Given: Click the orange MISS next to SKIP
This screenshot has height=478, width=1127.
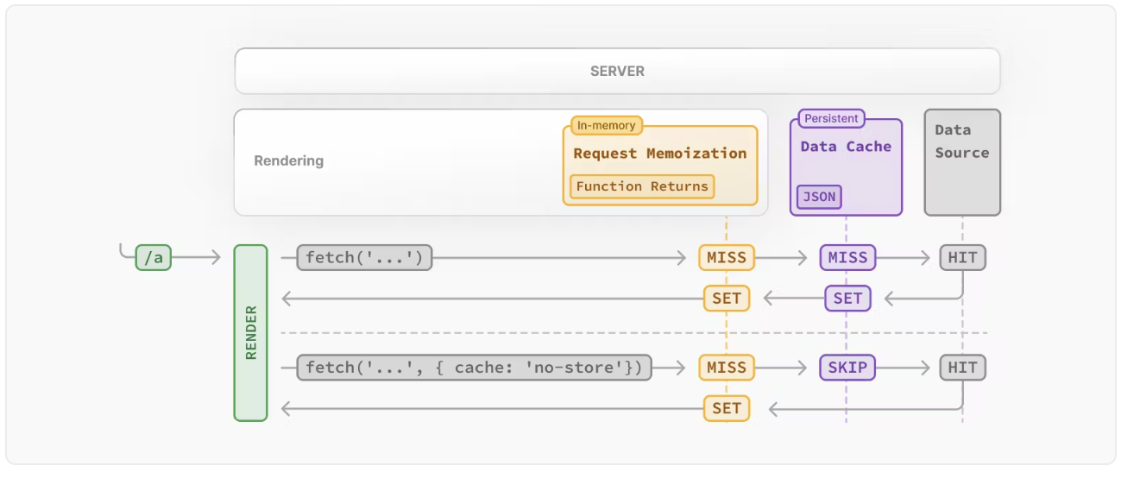Looking at the screenshot, I should [x=727, y=368].
